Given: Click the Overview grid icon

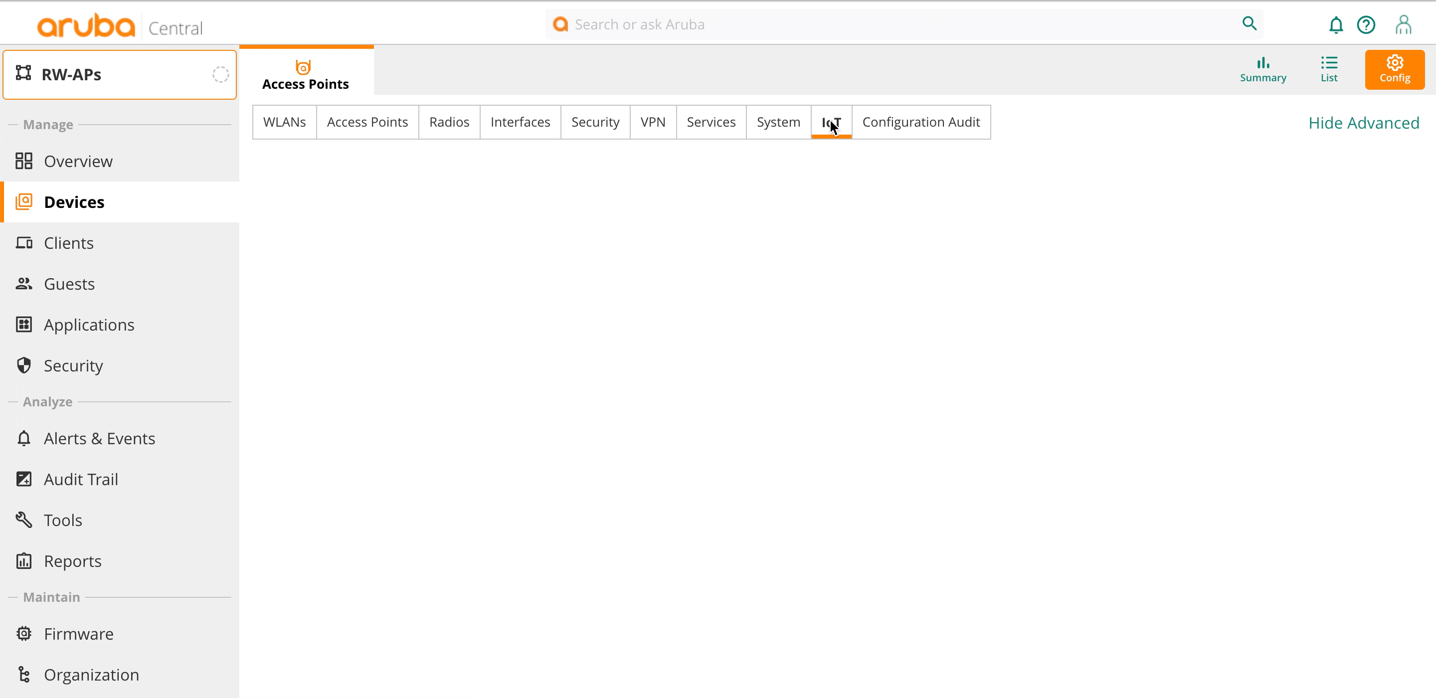Looking at the screenshot, I should click(x=24, y=161).
